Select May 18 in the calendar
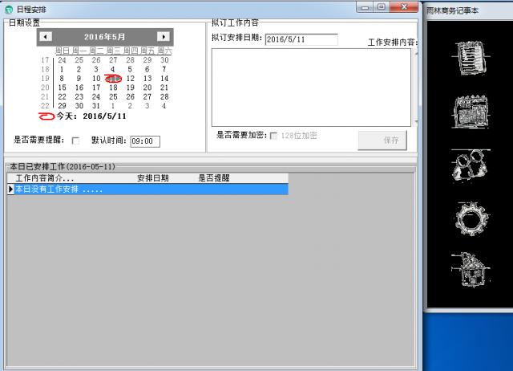Image resolution: width=513 pixels, height=371 pixels. point(113,88)
